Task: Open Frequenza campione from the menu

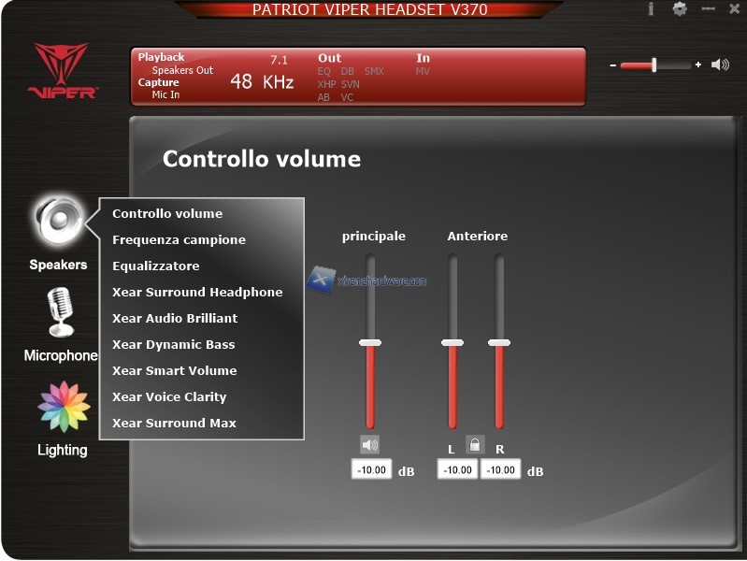Action: point(179,239)
